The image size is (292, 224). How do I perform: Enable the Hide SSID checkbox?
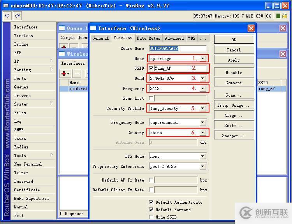pos(151,217)
